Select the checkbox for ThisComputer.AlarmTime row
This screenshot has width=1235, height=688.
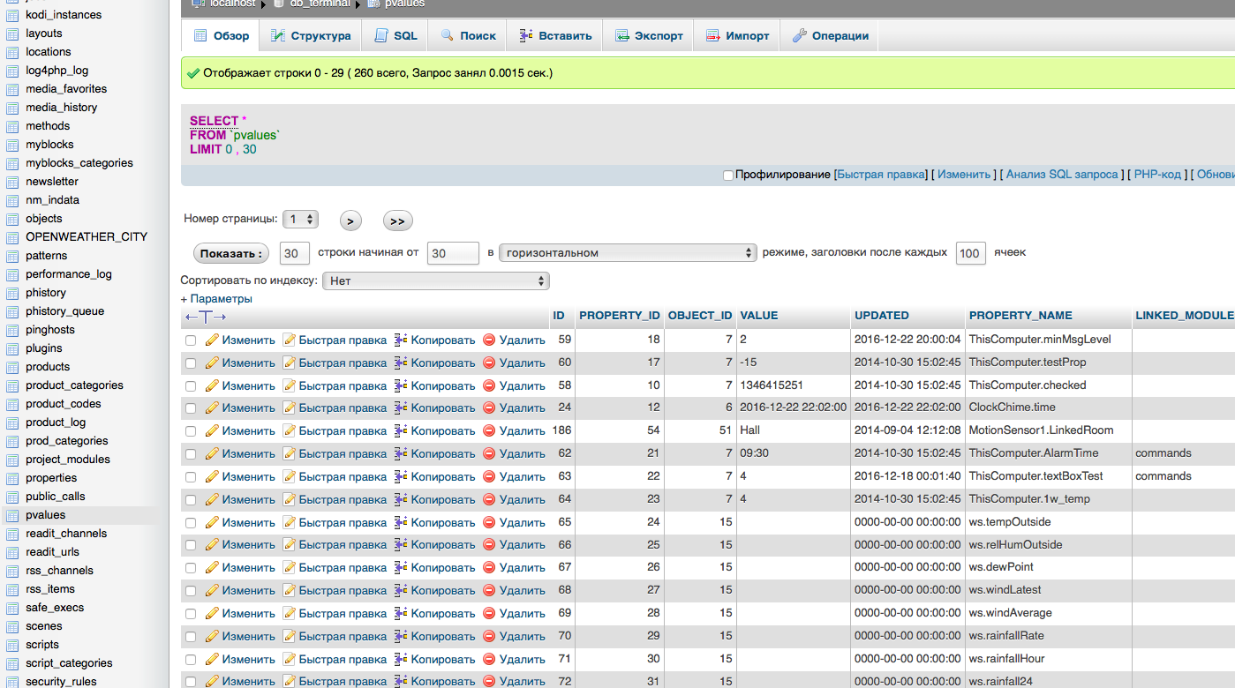pos(191,454)
